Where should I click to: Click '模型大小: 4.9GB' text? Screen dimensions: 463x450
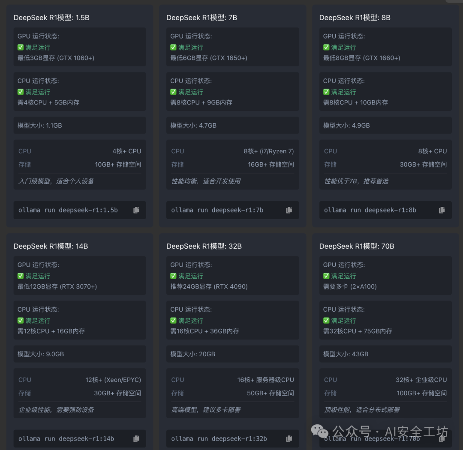pyautogui.click(x=346, y=125)
